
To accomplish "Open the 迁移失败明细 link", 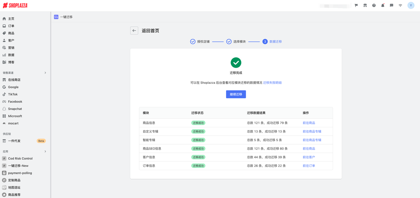I will [x=272, y=83].
